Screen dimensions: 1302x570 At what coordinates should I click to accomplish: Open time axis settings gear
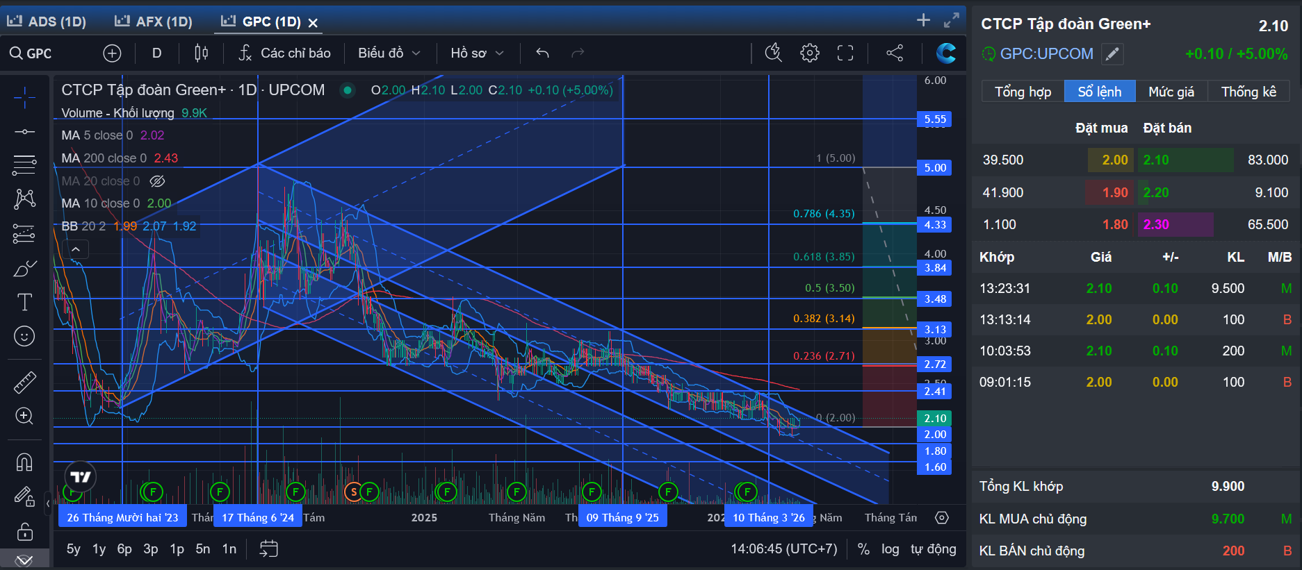(942, 518)
